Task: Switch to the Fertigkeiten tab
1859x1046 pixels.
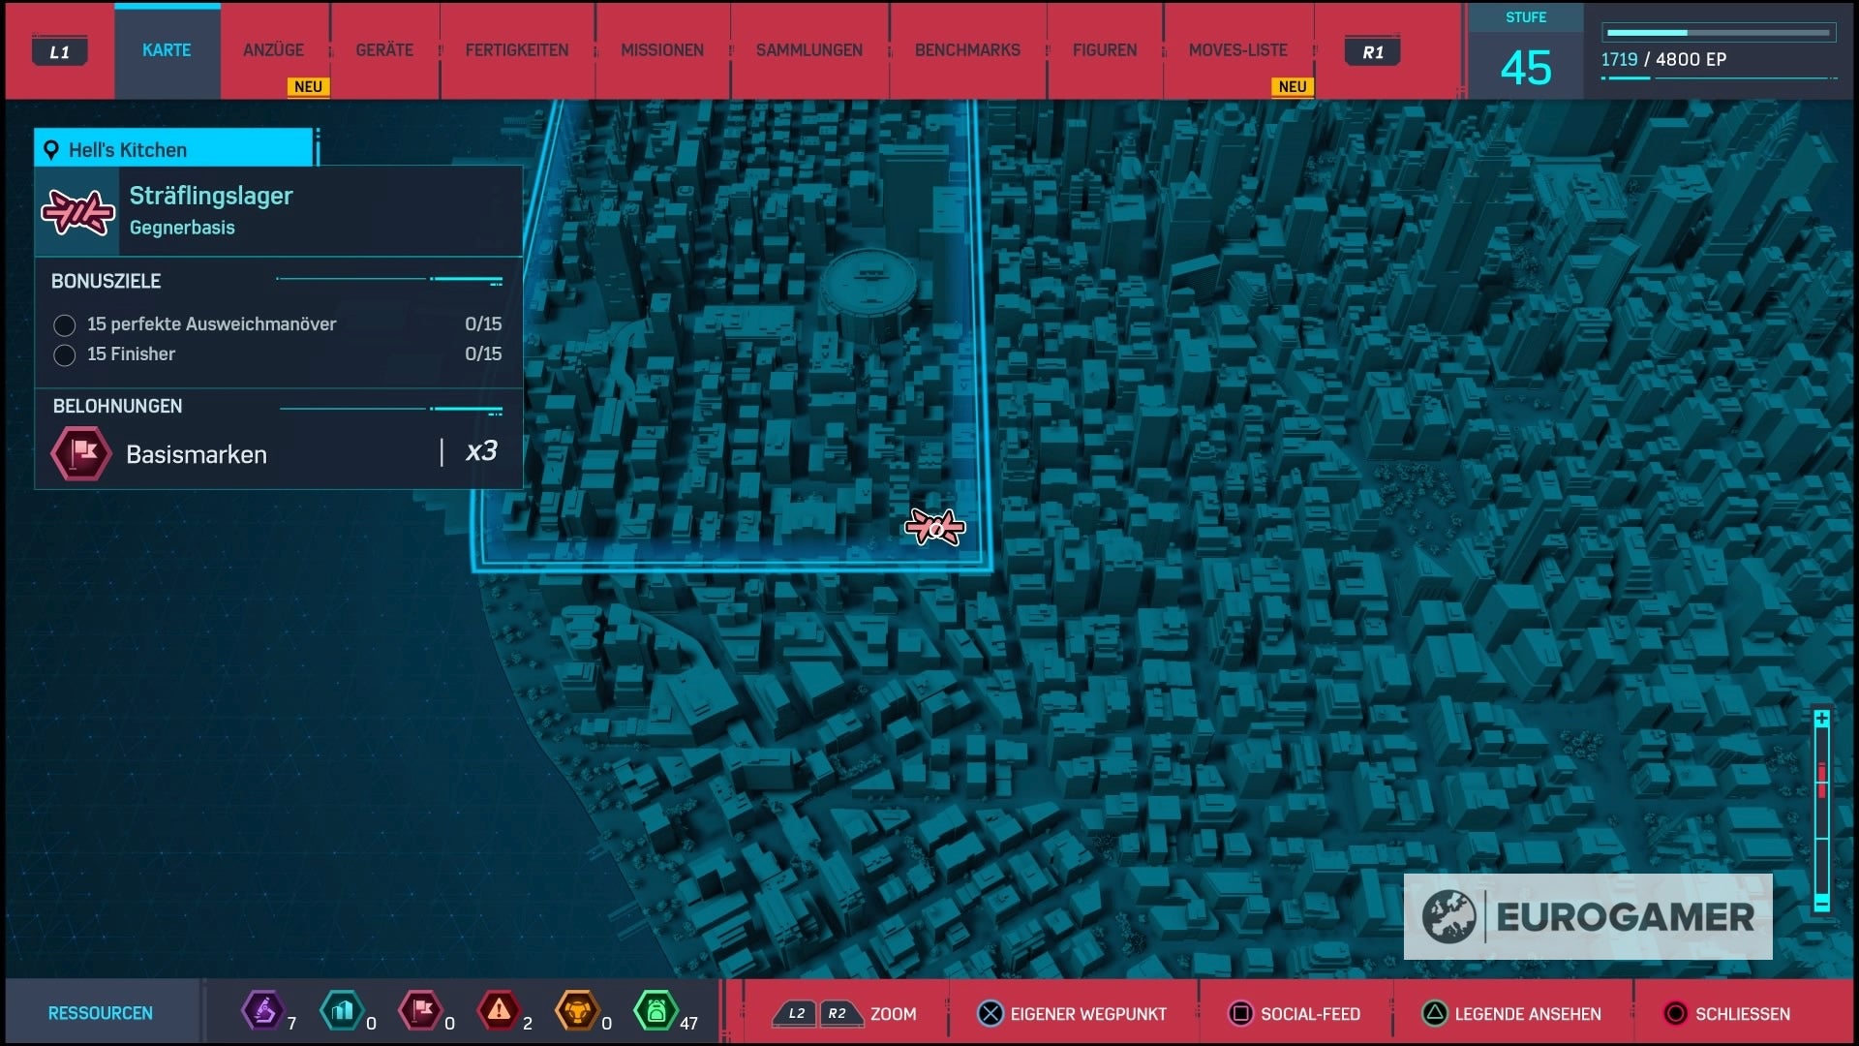Action: [517, 50]
